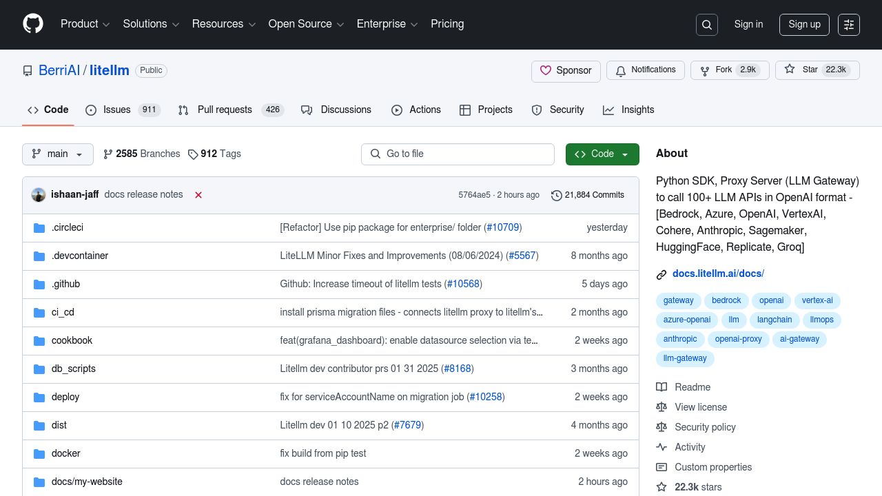The height and width of the screenshot is (496, 882).
Task: Fork the litellm repository
Action: coord(730,70)
